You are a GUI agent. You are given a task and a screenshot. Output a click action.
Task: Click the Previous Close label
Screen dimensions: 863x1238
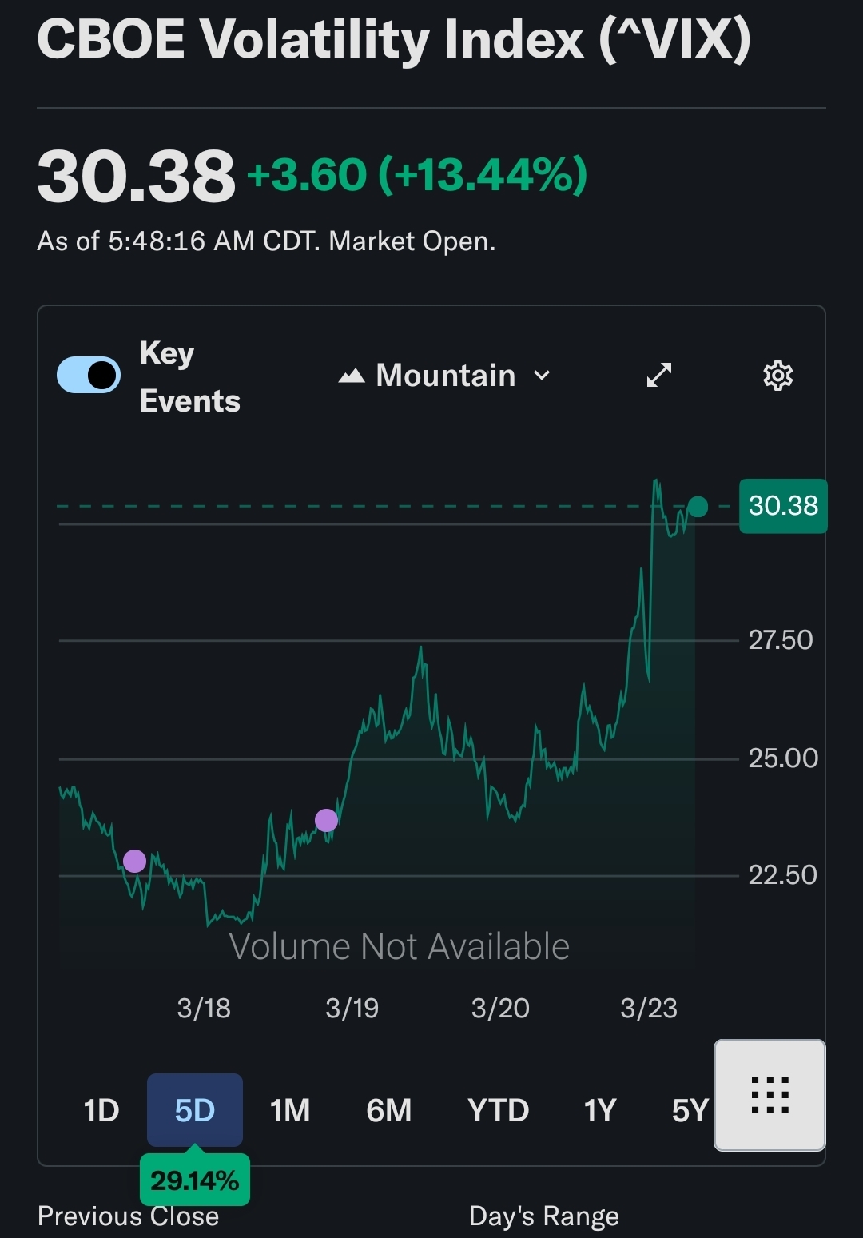(x=129, y=1216)
